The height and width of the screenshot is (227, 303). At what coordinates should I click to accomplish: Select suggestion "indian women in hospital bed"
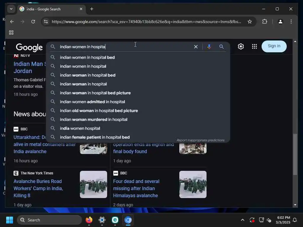coord(138,57)
